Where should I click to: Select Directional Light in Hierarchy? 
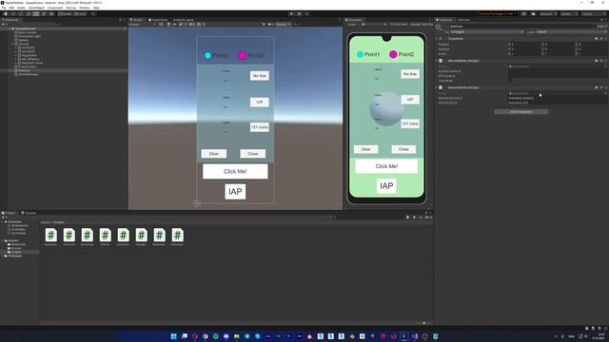(x=29, y=36)
